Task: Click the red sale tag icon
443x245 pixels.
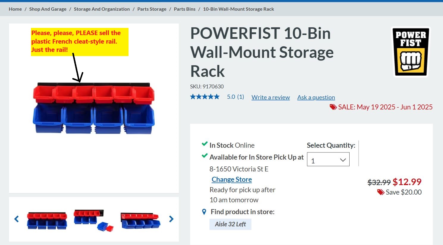Action: click(333, 107)
